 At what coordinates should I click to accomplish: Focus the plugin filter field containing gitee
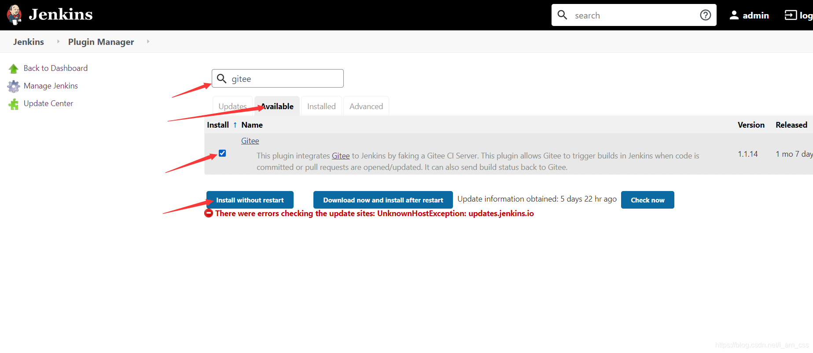coord(278,78)
